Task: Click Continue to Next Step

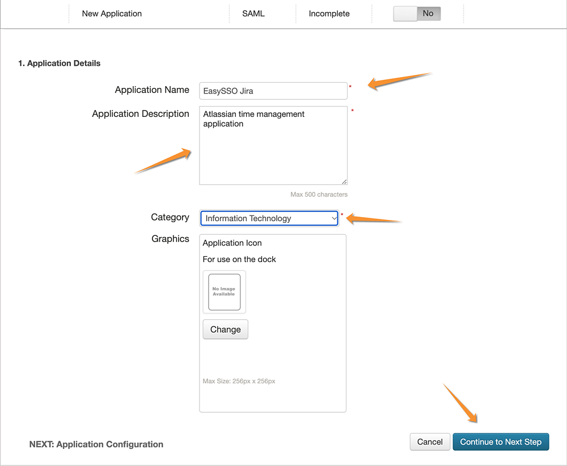Action: click(x=501, y=442)
